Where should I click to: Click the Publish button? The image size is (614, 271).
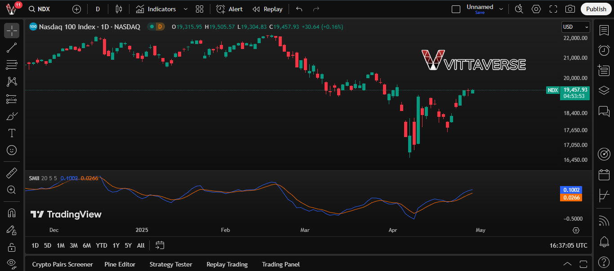[x=596, y=9]
